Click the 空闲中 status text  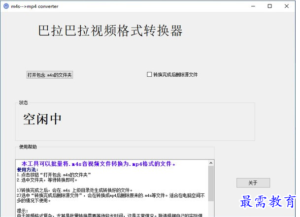[x=42, y=119]
